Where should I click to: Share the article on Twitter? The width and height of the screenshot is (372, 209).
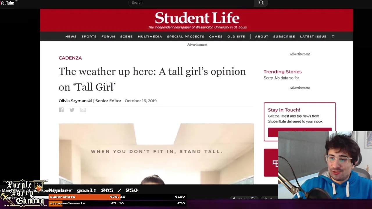pos(72,110)
